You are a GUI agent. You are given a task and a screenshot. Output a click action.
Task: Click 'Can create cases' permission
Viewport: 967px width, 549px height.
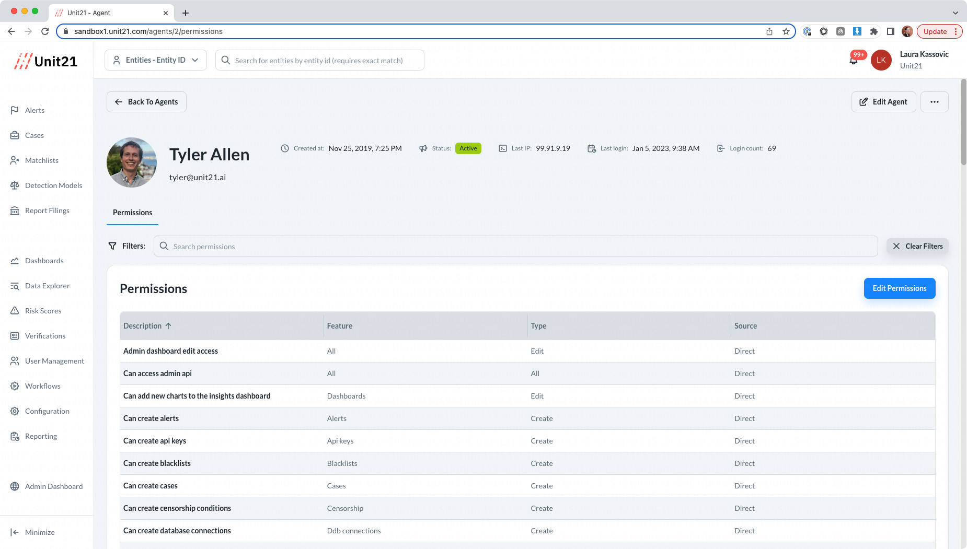(x=151, y=486)
